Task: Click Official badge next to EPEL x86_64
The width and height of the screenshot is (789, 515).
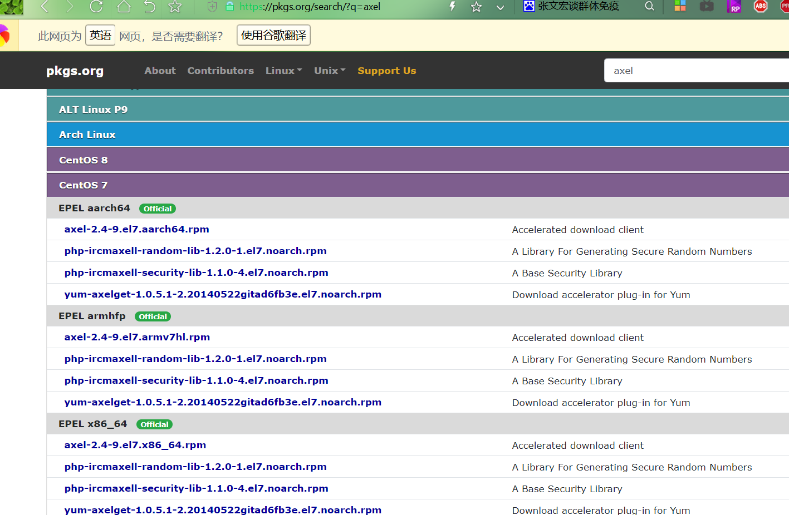Action: pyautogui.click(x=154, y=424)
